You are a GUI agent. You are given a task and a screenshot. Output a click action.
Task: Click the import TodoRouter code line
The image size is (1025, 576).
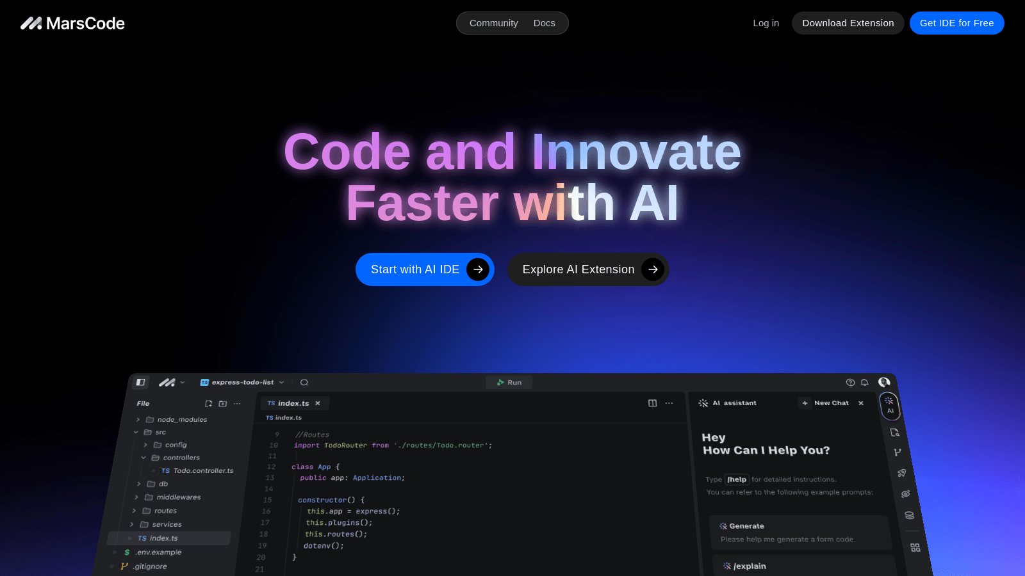click(x=393, y=445)
